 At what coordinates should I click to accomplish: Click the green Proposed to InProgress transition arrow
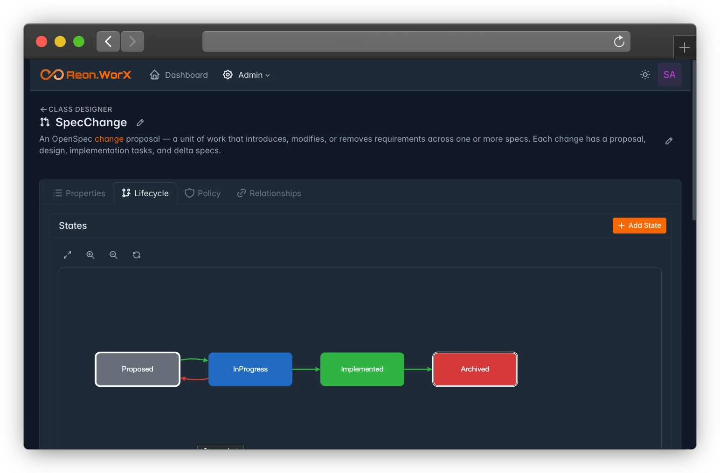pyautogui.click(x=194, y=360)
